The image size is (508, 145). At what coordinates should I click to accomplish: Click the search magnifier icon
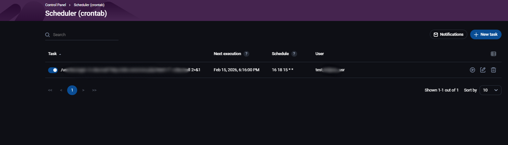pos(47,35)
